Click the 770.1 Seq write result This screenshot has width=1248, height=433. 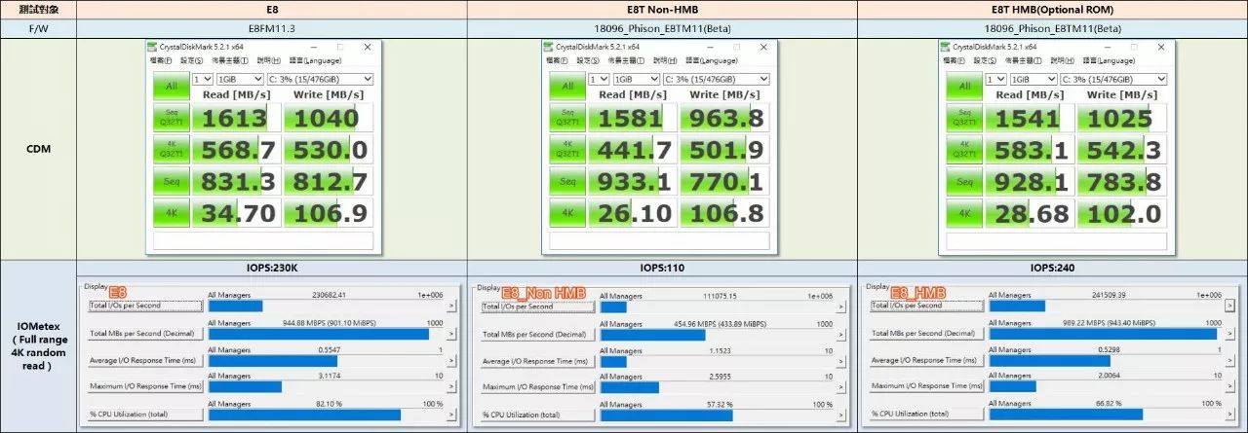tap(725, 181)
